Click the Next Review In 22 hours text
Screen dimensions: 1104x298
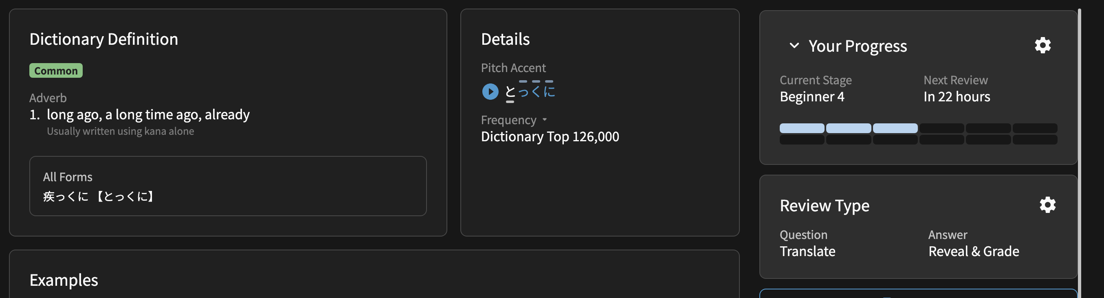[x=957, y=97]
